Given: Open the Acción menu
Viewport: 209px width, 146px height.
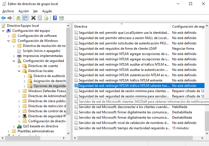Looking at the screenshot, I should tap(23, 11).
